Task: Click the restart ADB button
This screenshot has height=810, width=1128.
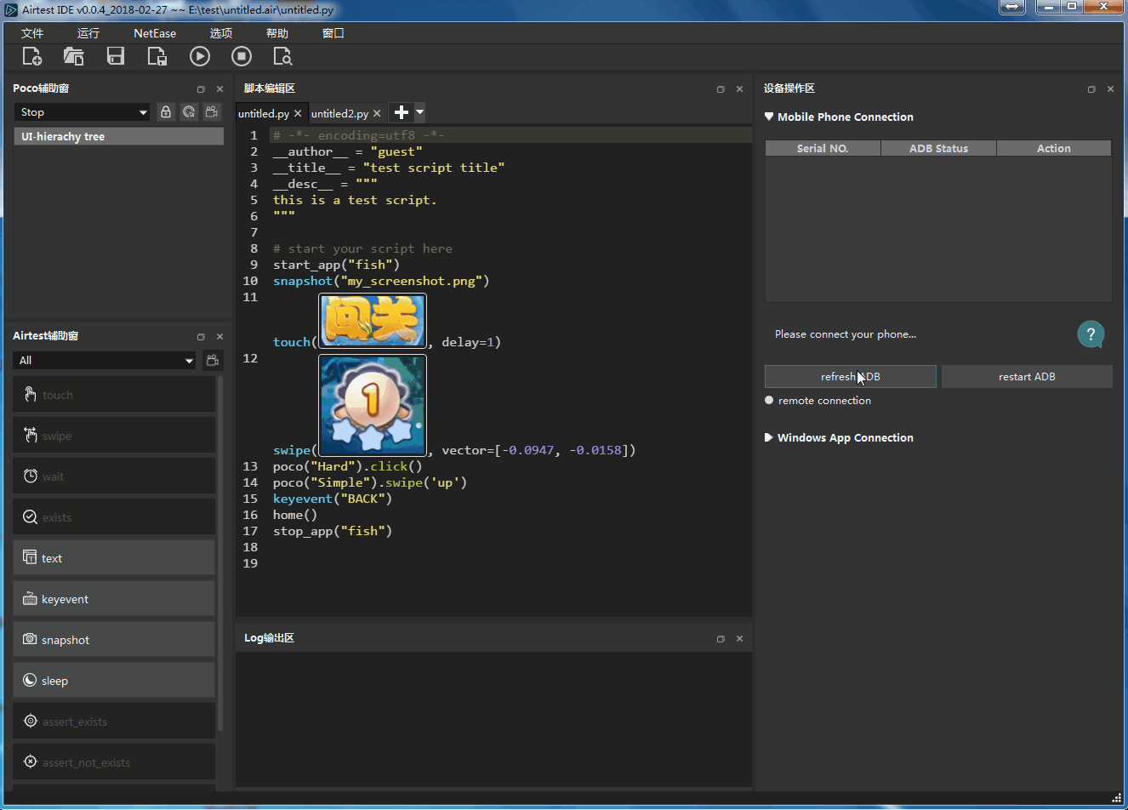Action: click(x=1027, y=376)
